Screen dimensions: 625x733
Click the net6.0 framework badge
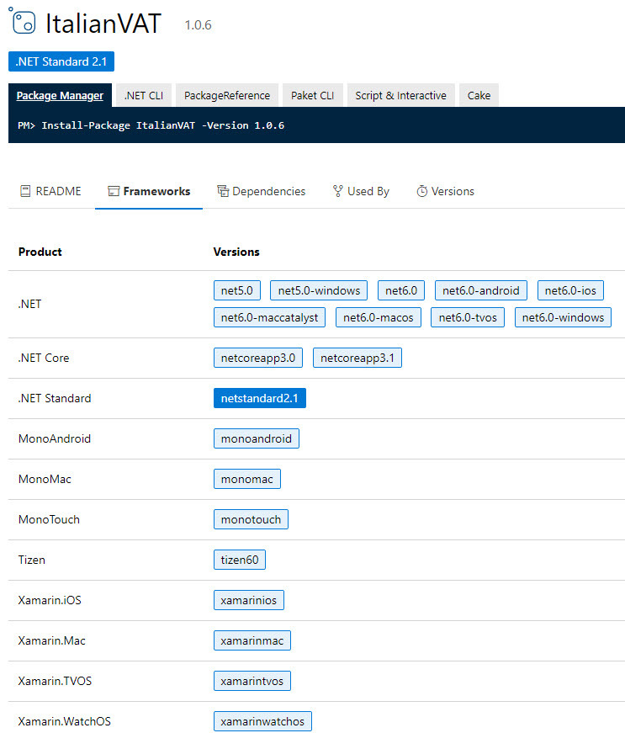tap(401, 290)
